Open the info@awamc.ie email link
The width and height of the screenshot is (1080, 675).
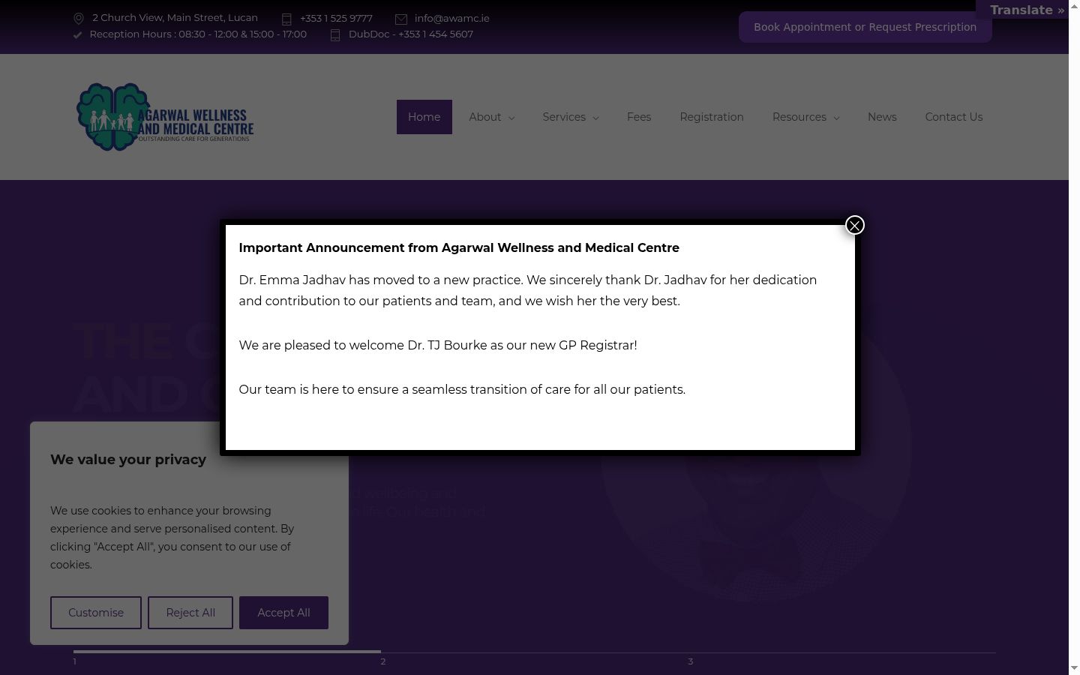click(x=451, y=19)
